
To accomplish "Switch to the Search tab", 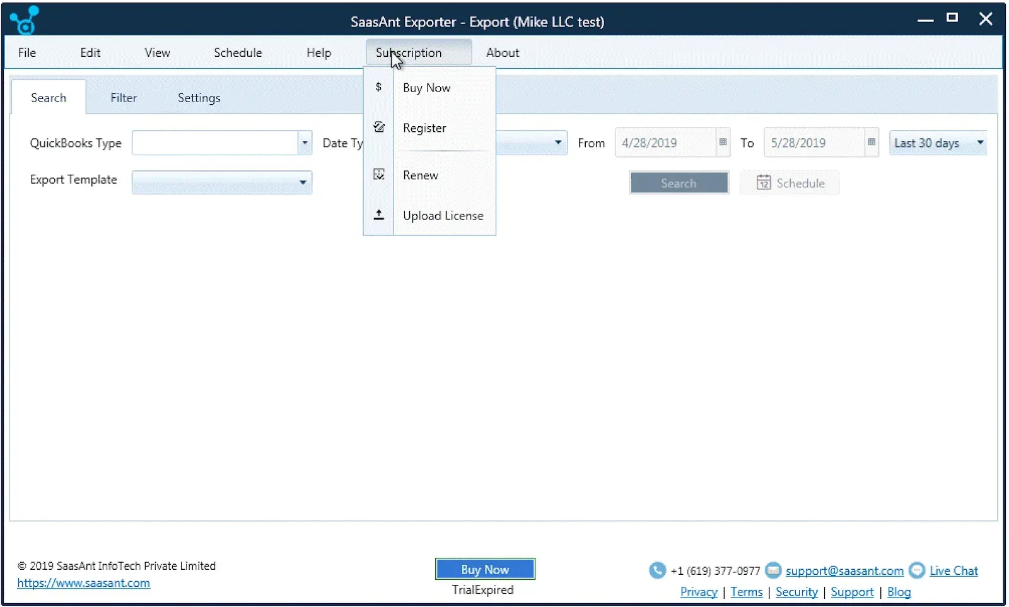I will pyautogui.click(x=49, y=98).
